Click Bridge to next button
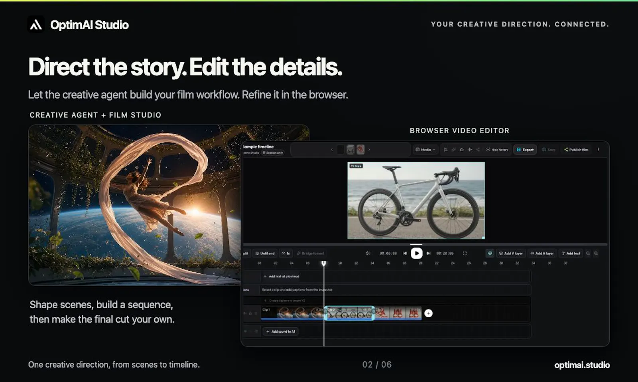Image resolution: width=638 pixels, height=382 pixels. [x=311, y=253]
